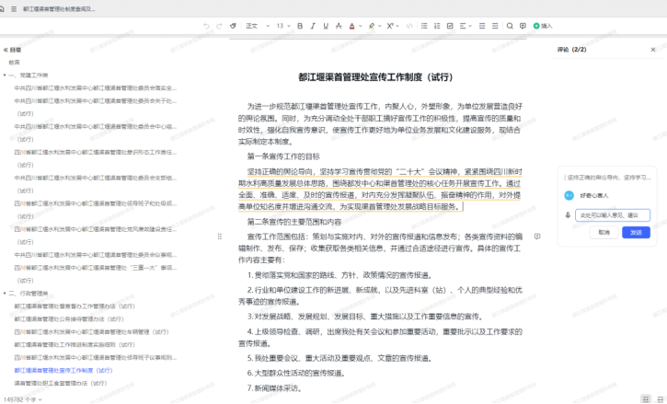Open the 正文 paragraph style dropdown
This screenshot has width=667, height=404.
point(255,26)
